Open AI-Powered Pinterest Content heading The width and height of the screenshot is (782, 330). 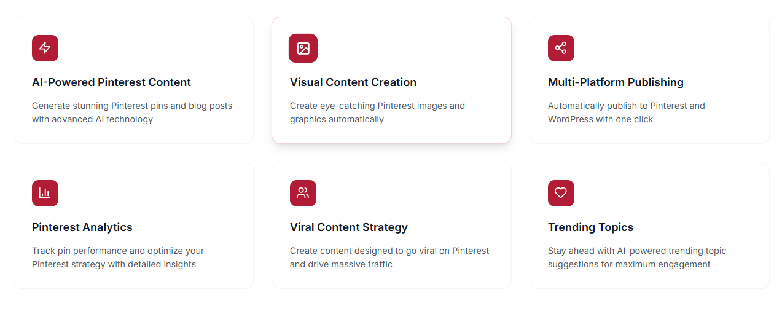click(111, 82)
